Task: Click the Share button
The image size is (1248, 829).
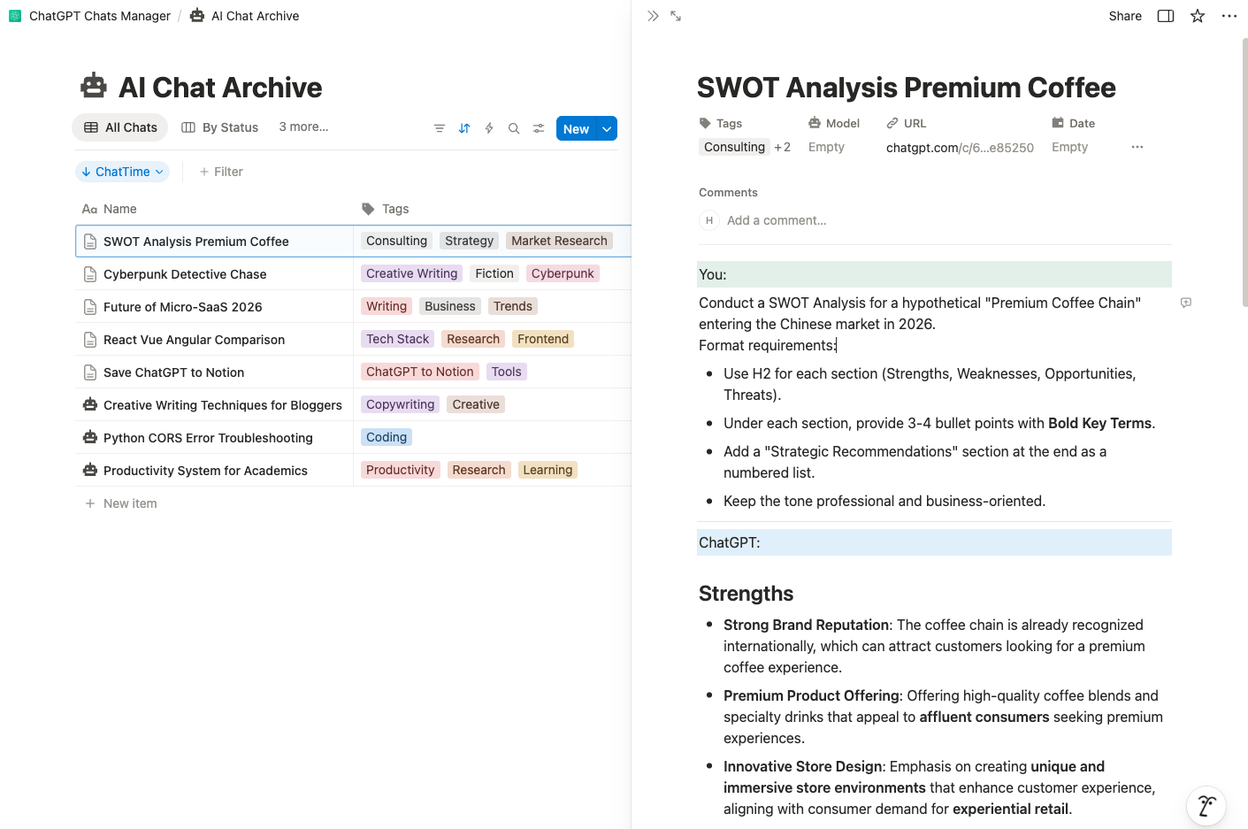Action: click(1124, 15)
